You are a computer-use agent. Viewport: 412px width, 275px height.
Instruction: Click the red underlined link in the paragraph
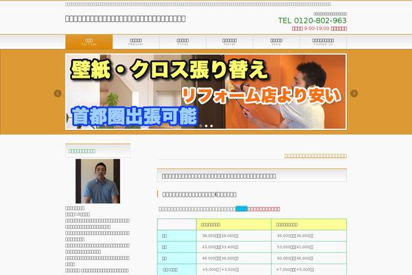pos(264,209)
